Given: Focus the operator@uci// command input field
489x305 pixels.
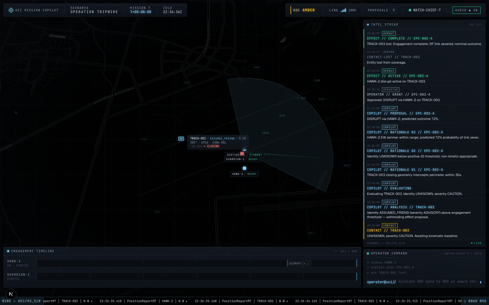Looking at the screenshot, I should point(424,282).
